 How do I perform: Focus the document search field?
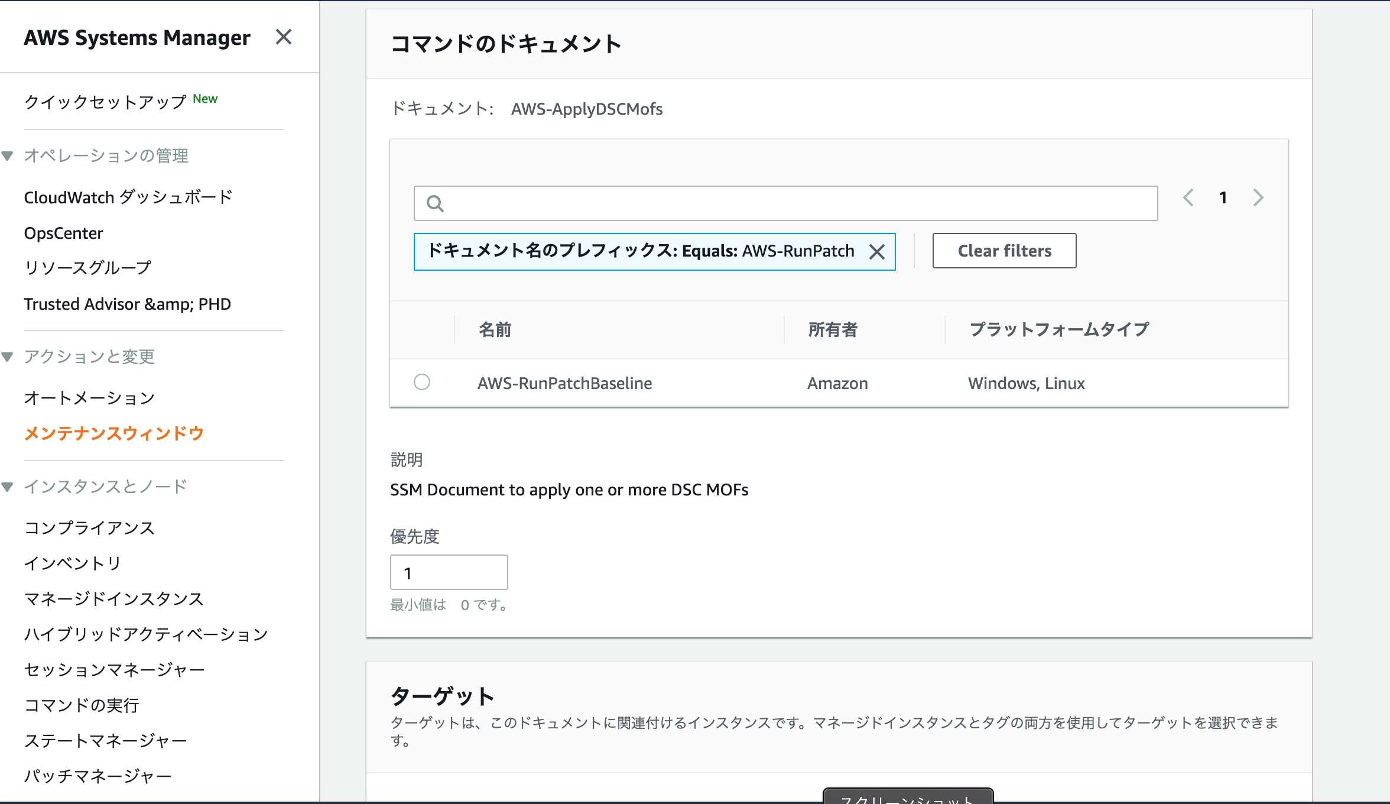pos(785,203)
